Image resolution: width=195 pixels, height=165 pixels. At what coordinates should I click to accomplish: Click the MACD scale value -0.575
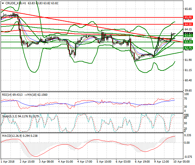[187, 157]
